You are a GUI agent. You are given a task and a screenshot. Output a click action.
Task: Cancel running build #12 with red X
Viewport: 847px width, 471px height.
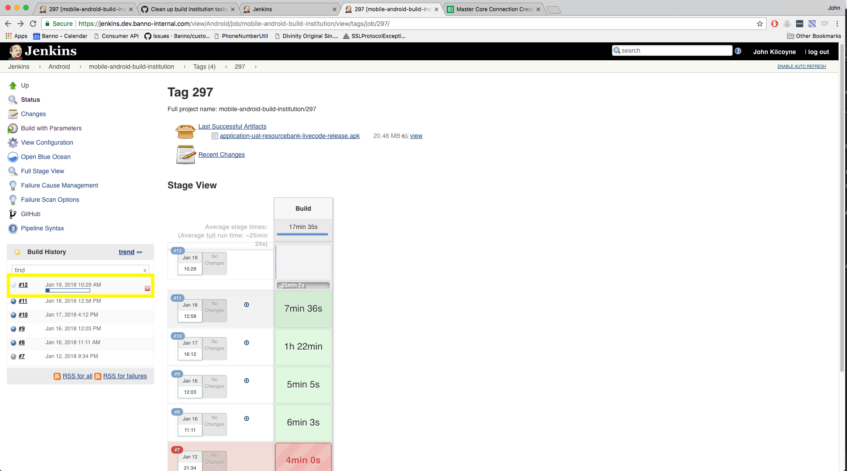pyautogui.click(x=147, y=288)
